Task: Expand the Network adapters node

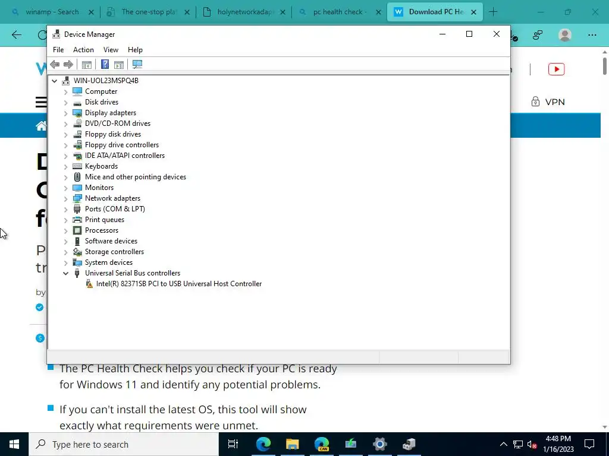Action: (65, 198)
